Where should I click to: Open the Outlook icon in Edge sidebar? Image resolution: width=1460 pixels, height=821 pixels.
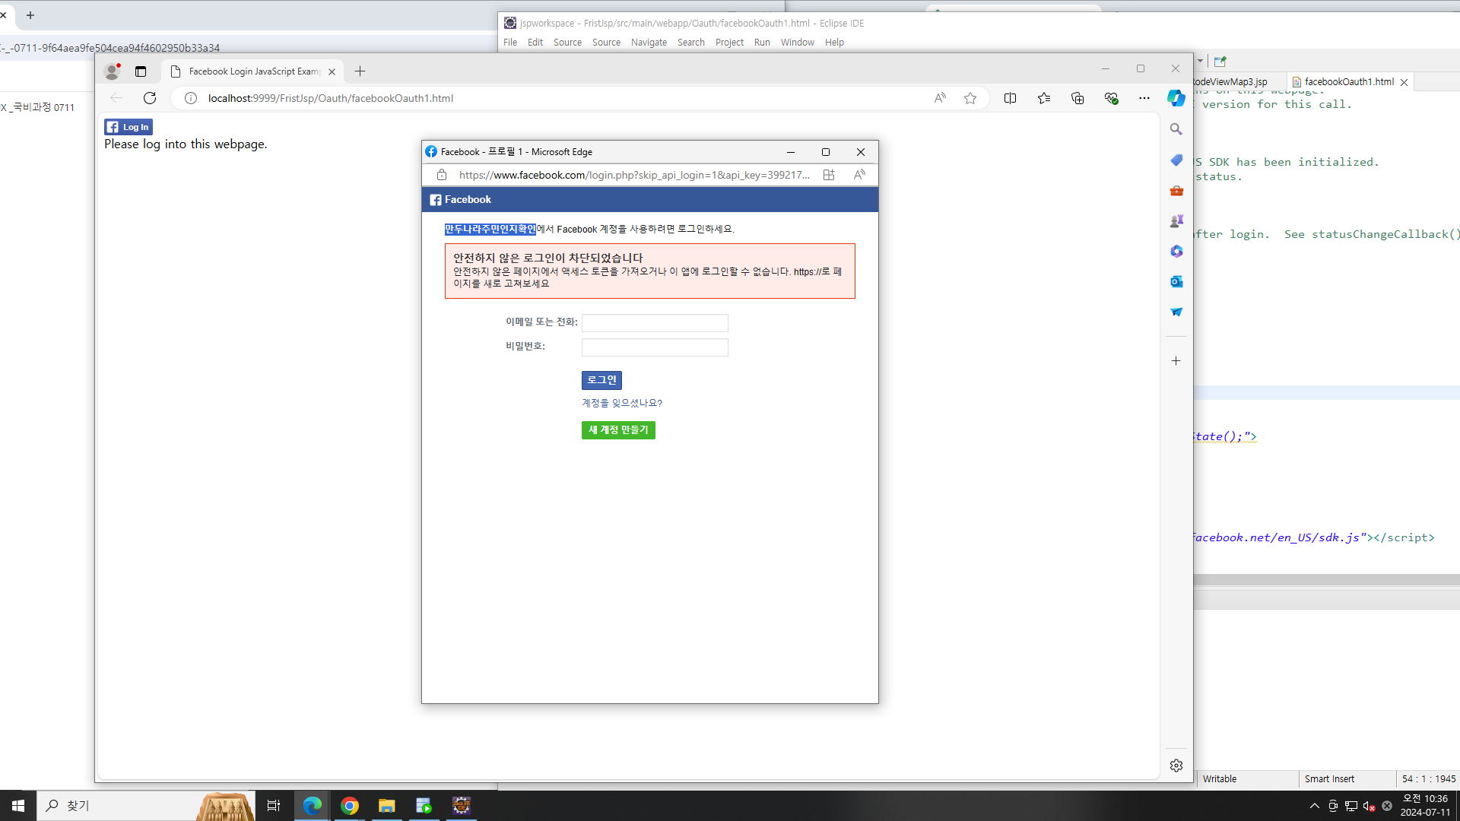coord(1176,281)
